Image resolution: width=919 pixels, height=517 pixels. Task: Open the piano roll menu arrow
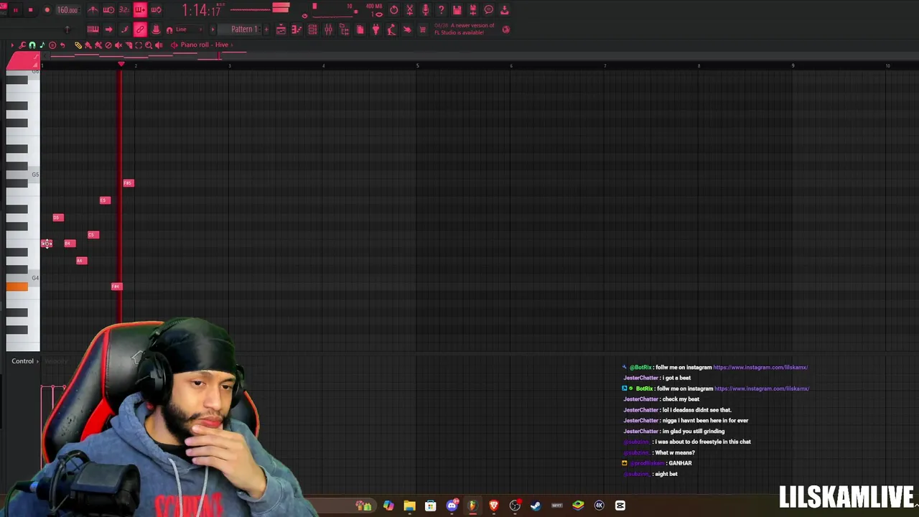point(12,45)
